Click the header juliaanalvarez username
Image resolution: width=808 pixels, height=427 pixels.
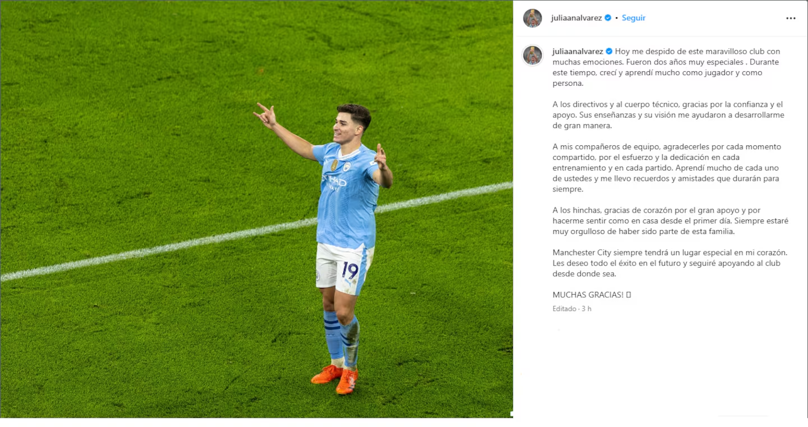[577, 18]
